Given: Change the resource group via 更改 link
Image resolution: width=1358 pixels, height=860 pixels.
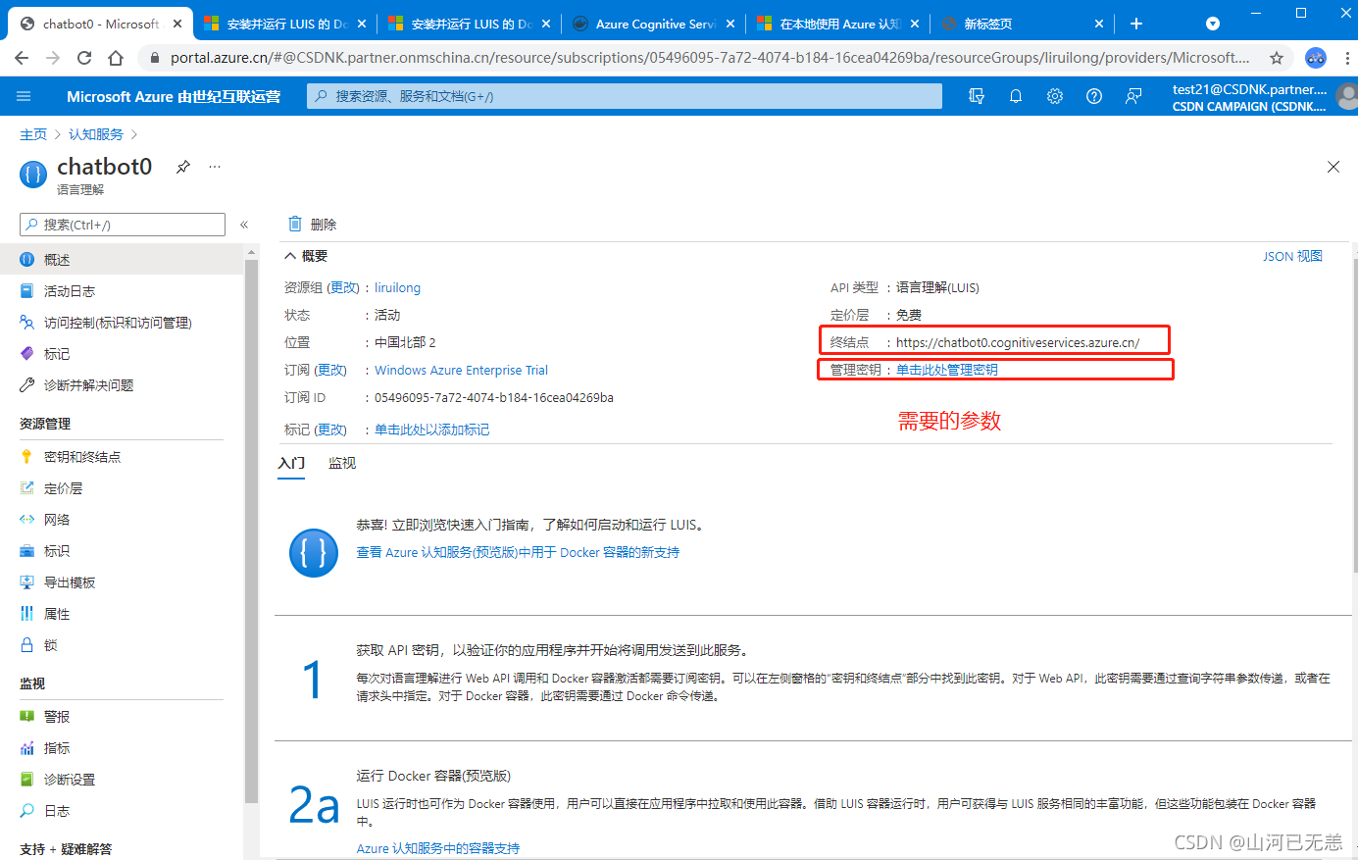Looking at the screenshot, I should [344, 287].
